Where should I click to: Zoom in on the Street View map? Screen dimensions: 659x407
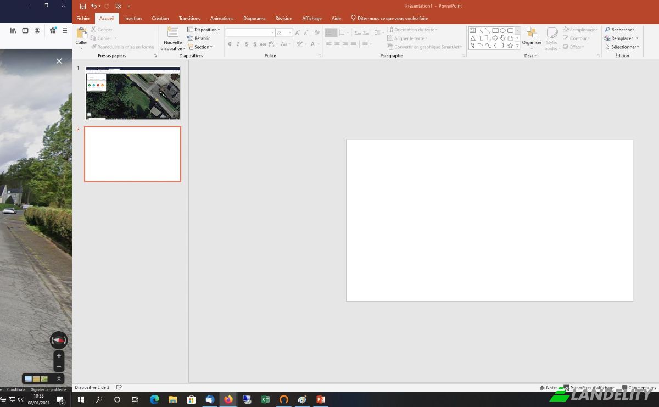(x=59, y=356)
